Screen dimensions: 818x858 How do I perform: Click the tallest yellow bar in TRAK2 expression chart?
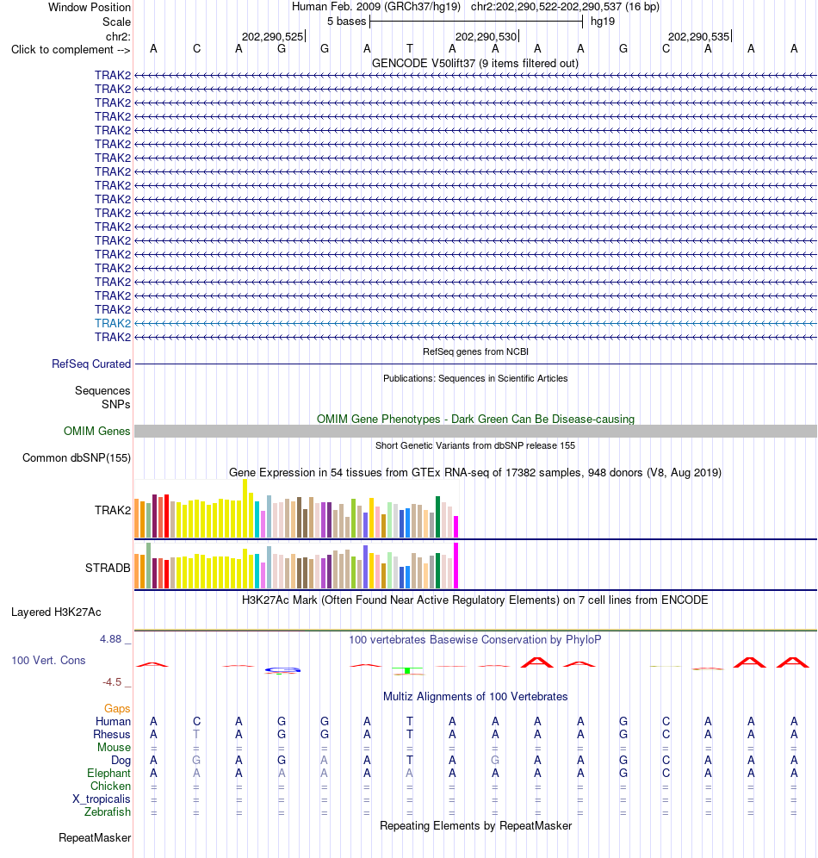pos(245,508)
